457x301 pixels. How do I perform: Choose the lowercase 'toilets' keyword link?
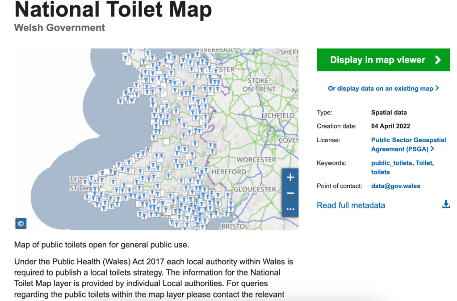point(380,172)
